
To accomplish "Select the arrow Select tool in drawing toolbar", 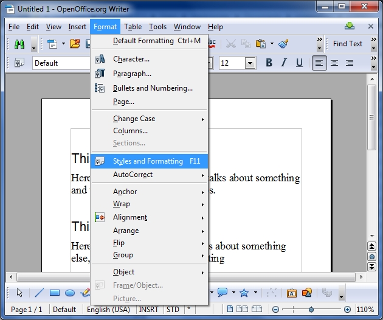I will coord(19,293).
